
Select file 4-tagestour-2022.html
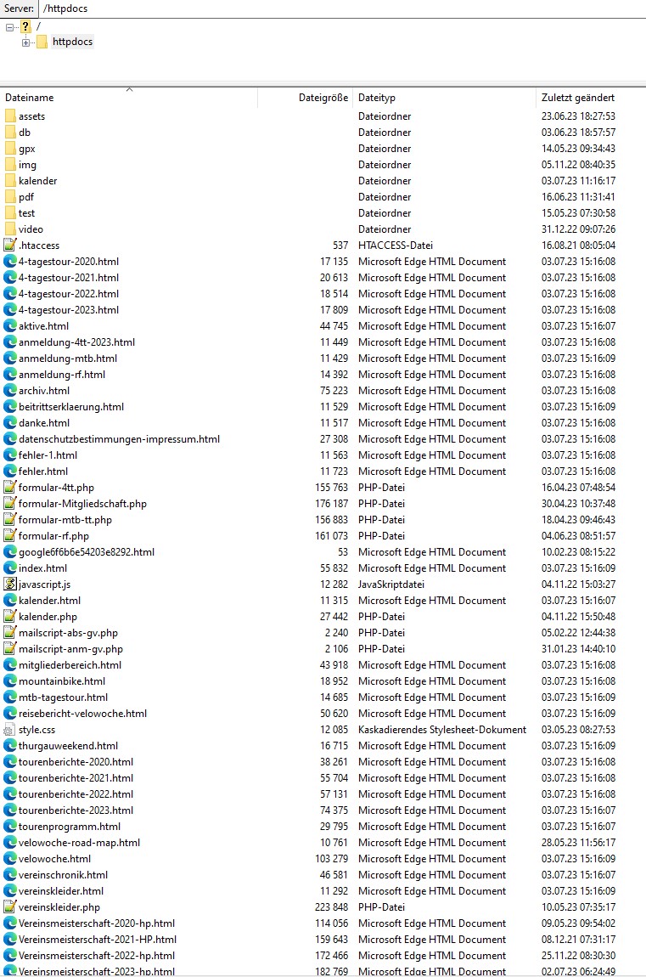[x=69, y=293]
